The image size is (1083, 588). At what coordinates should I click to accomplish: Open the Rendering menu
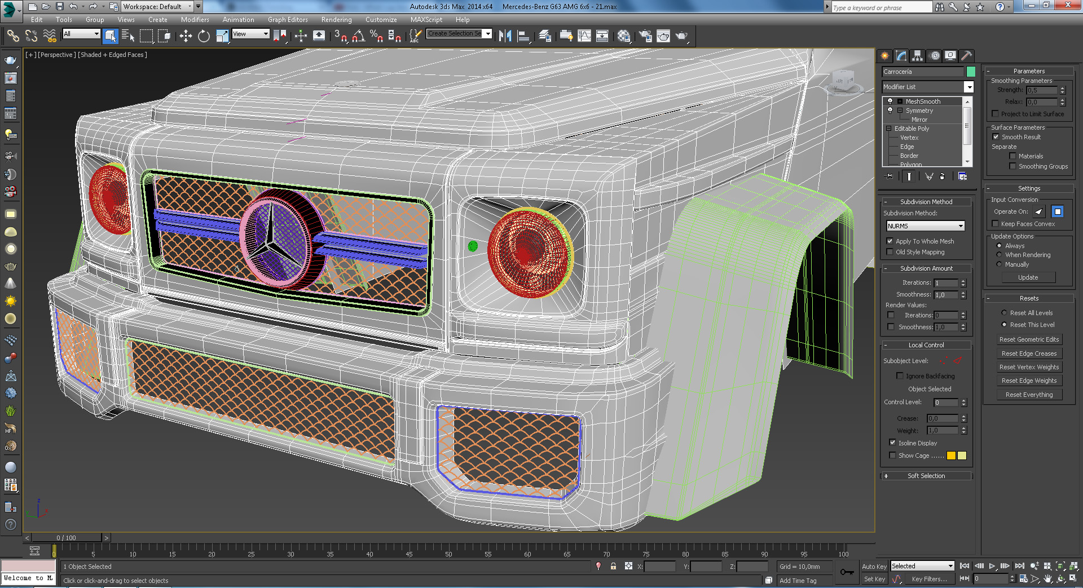point(336,20)
